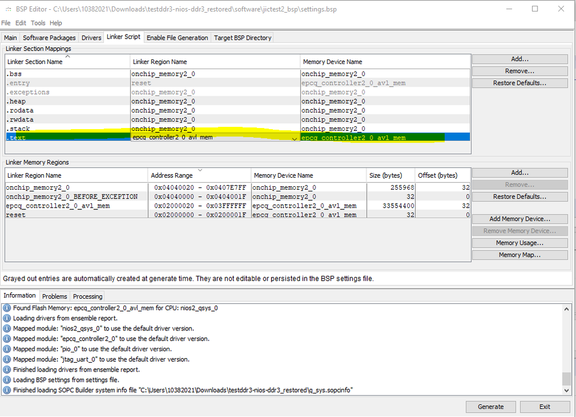
Task: Show the Processing tab
Action: (x=88, y=296)
